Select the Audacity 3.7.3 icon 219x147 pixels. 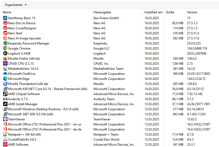point(5,99)
